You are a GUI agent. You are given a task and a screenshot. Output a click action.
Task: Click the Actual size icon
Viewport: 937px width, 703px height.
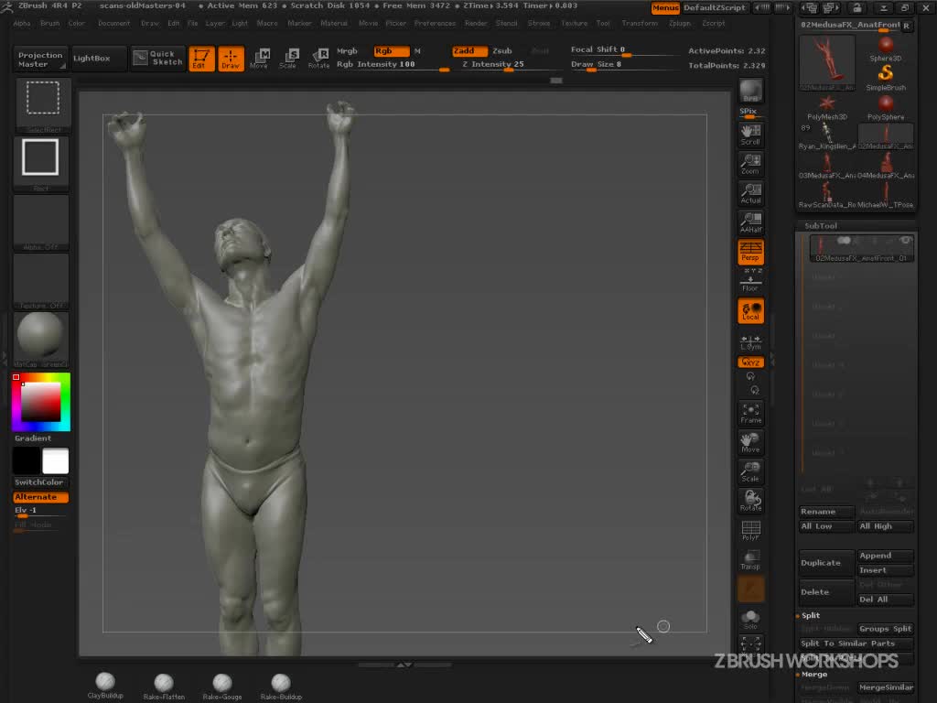750,193
